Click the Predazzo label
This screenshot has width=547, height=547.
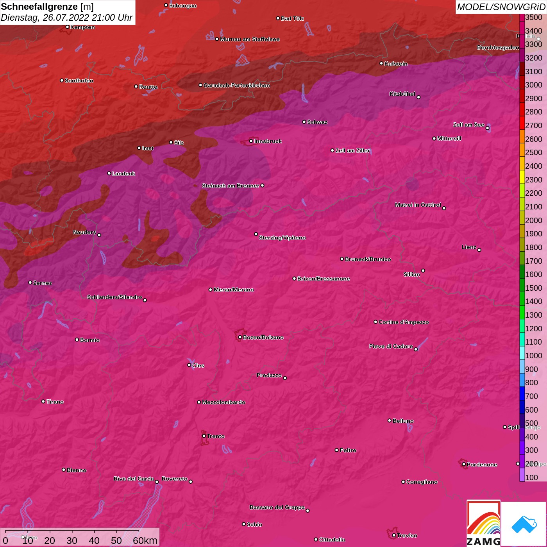coord(269,375)
